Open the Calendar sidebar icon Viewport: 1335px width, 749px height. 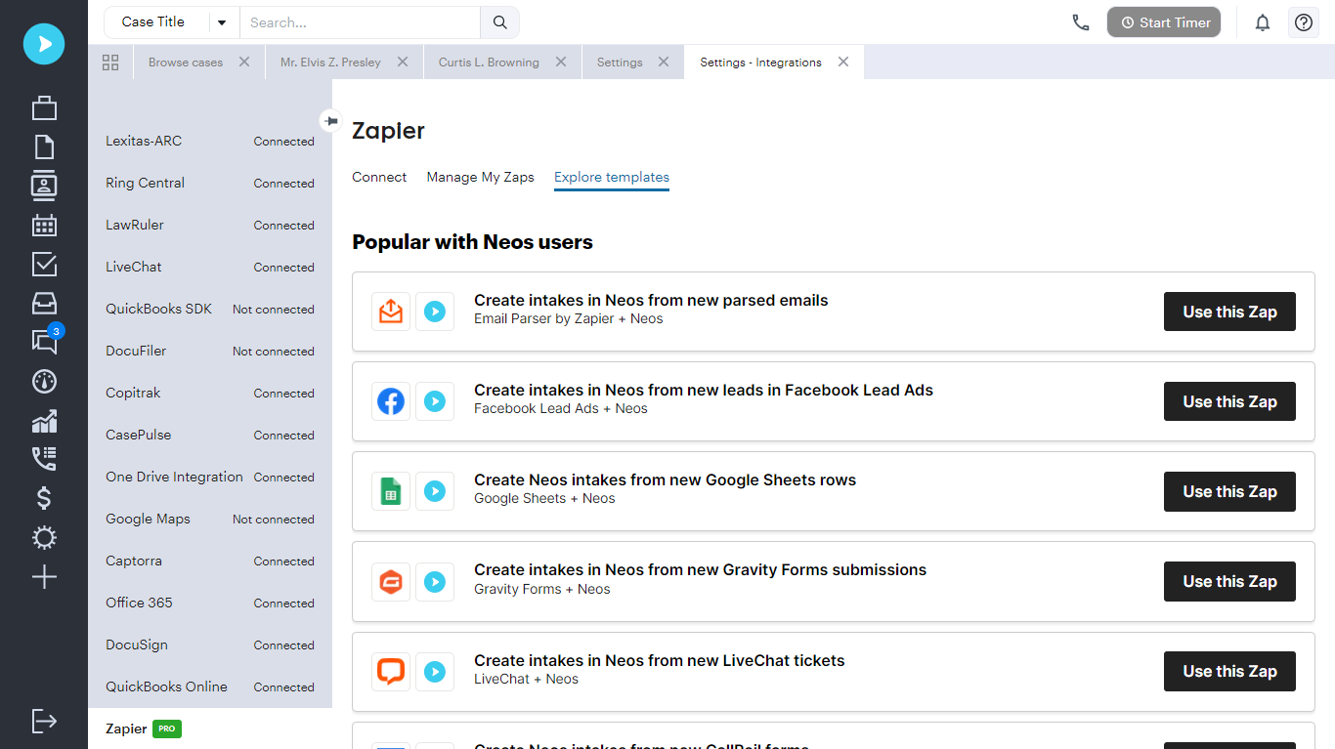(x=44, y=226)
